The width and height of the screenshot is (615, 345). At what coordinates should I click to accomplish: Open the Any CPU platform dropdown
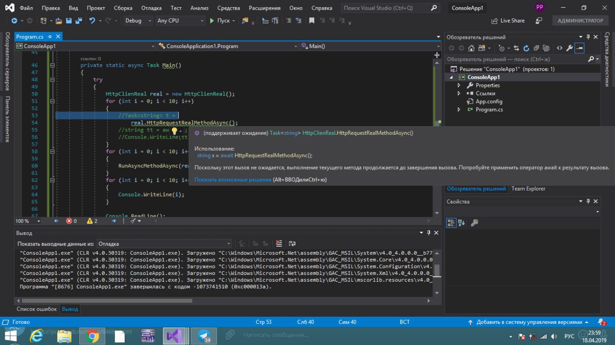(x=180, y=21)
